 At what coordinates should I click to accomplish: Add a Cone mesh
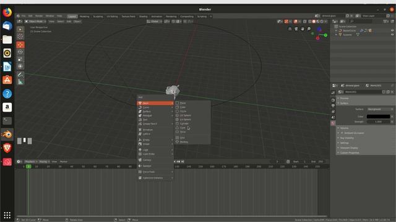tap(193, 128)
